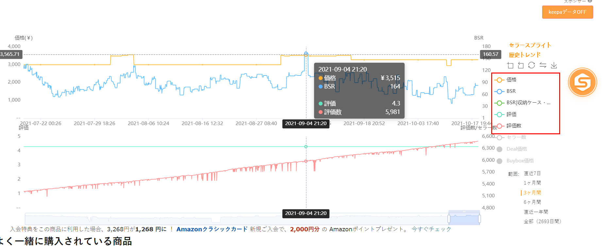Enable the grayed セラー数 seller count series
The image size is (602, 247).
coord(516,137)
